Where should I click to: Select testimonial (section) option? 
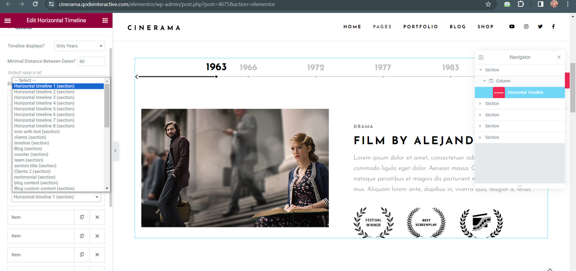(58, 177)
